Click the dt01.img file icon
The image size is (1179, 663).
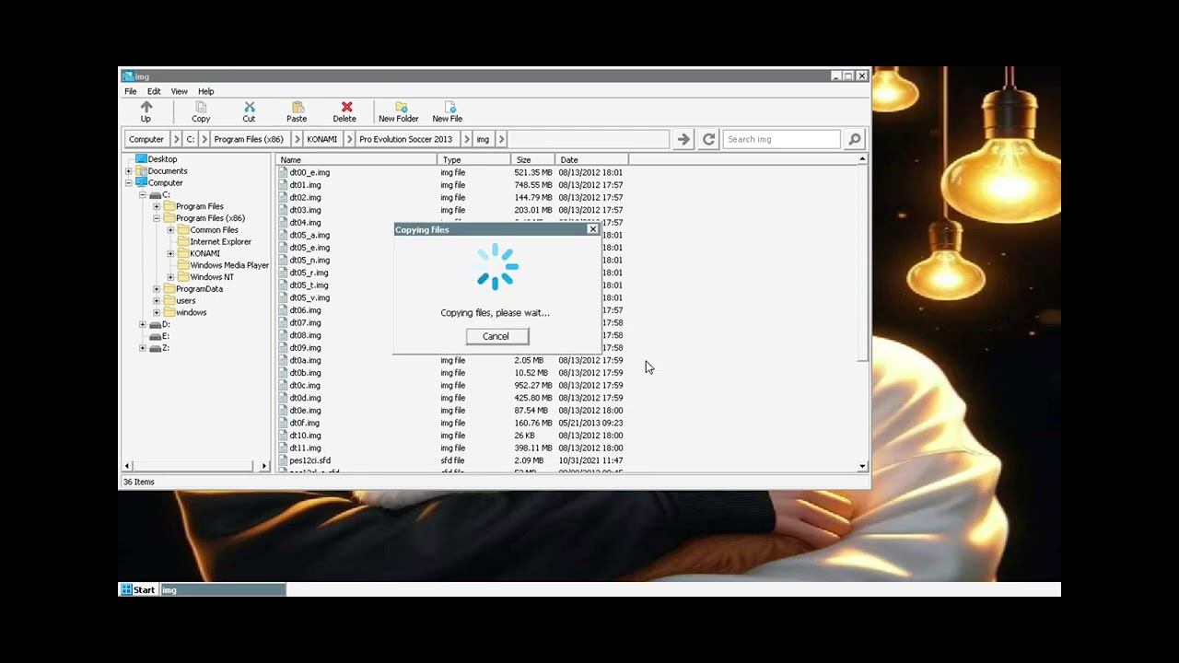[x=283, y=185]
